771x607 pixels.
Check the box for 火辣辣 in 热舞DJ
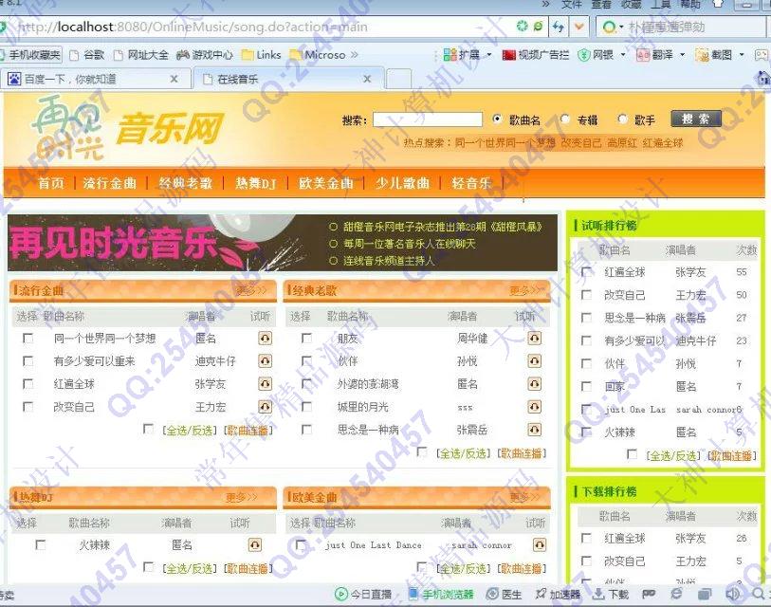pos(41,544)
